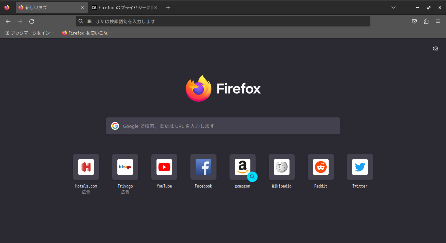
Task: Close the 新しいタブ tab
Action: (x=82, y=8)
